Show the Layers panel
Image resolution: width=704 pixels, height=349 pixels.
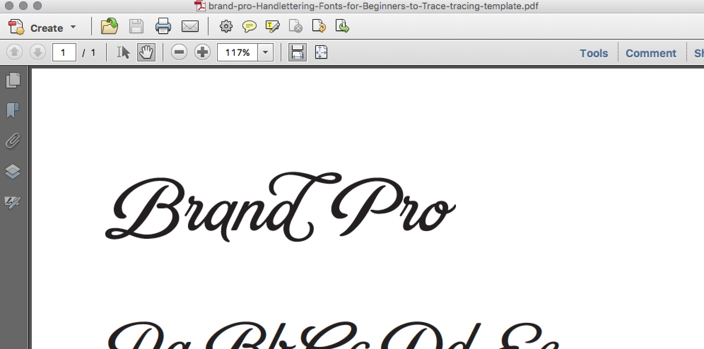click(x=13, y=172)
